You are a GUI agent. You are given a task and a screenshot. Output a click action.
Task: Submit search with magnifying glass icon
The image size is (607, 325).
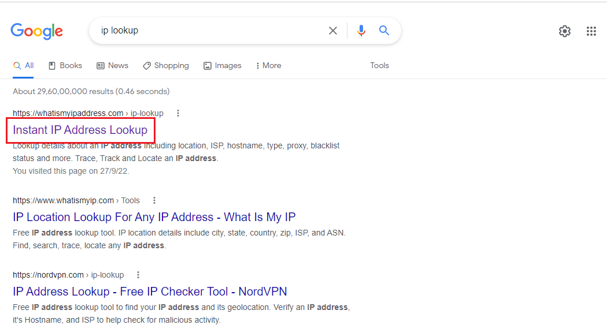click(x=384, y=30)
